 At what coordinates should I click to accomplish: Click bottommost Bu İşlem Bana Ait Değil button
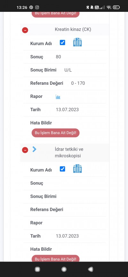pos(55,258)
